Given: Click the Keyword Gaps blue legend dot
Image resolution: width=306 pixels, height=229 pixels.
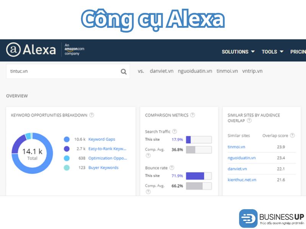Looking at the screenshot, I should (67, 139).
